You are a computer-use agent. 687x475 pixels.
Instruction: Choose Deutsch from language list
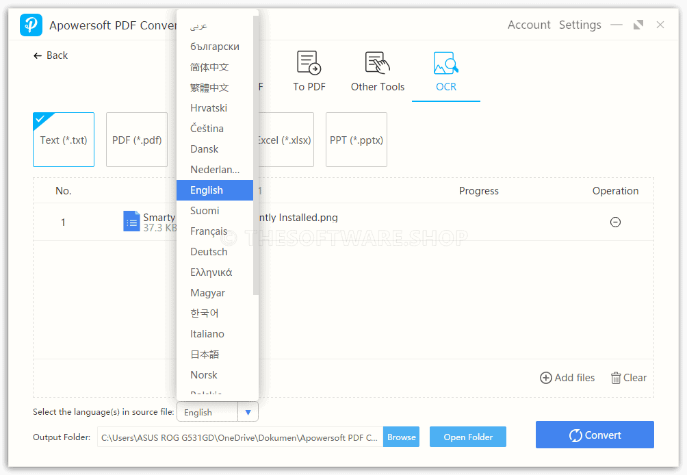(215, 252)
